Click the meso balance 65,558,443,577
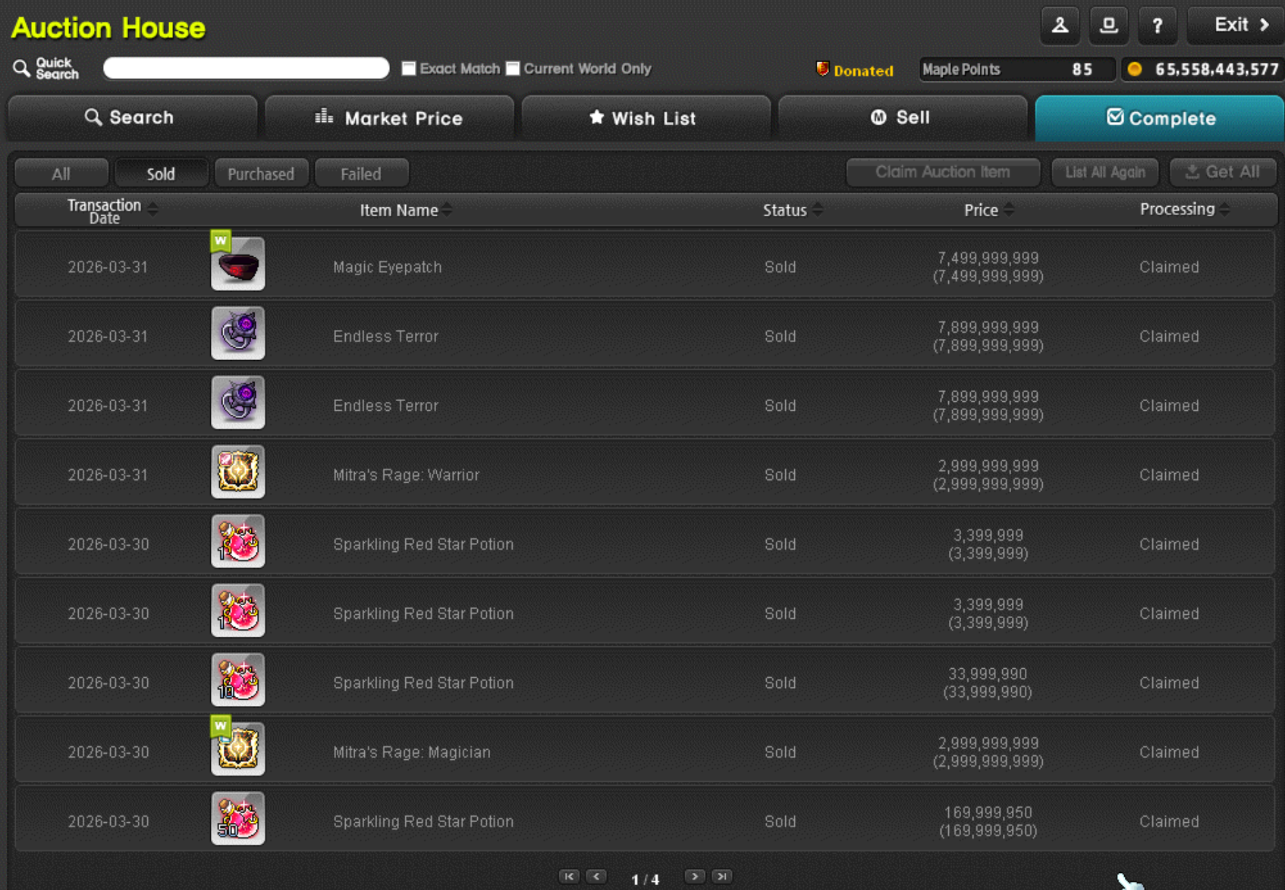This screenshot has height=890, width=1285. pos(1217,69)
